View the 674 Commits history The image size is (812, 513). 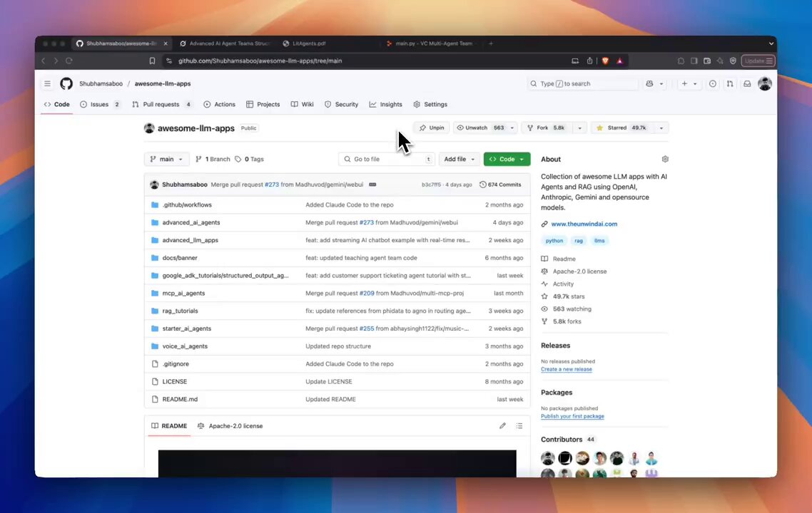click(500, 185)
